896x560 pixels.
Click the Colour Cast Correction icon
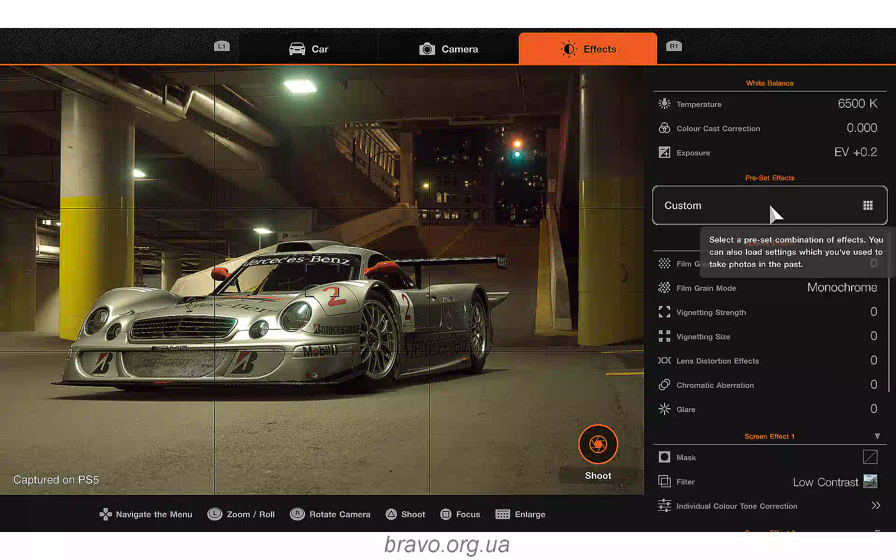coord(664,128)
